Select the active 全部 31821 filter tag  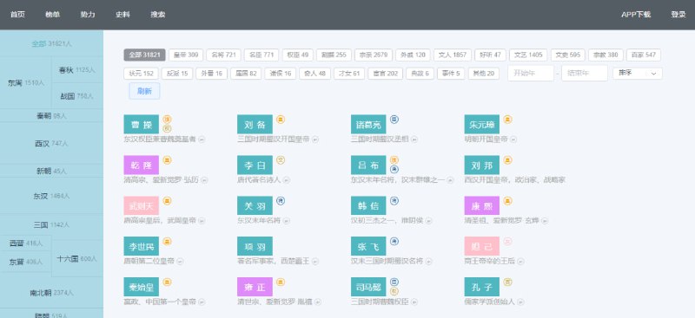pos(144,55)
